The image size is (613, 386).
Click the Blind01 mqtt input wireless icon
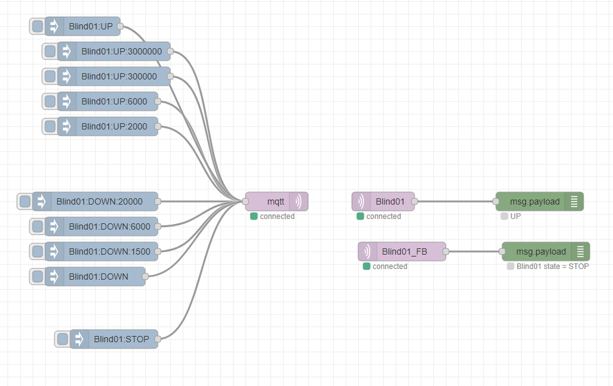click(361, 201)
